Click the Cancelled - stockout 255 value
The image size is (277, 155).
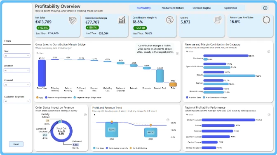pyautogui.click(x=45, y=135)
